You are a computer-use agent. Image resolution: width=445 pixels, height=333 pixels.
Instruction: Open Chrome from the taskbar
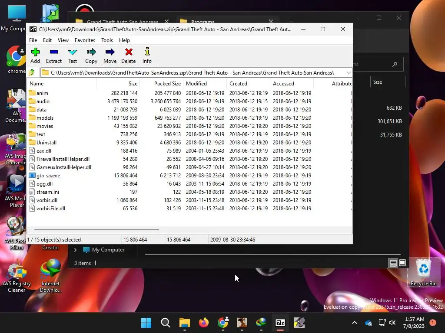coord(223,323)
